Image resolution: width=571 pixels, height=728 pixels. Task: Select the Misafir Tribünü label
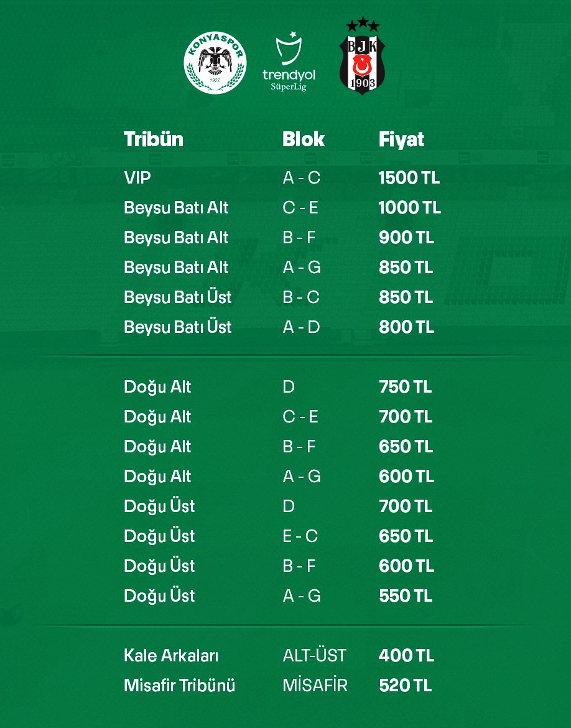point(180,686)
